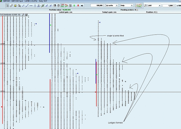Select the cursor pointer tool
This screenshot has width=181, height=129.
8,6
